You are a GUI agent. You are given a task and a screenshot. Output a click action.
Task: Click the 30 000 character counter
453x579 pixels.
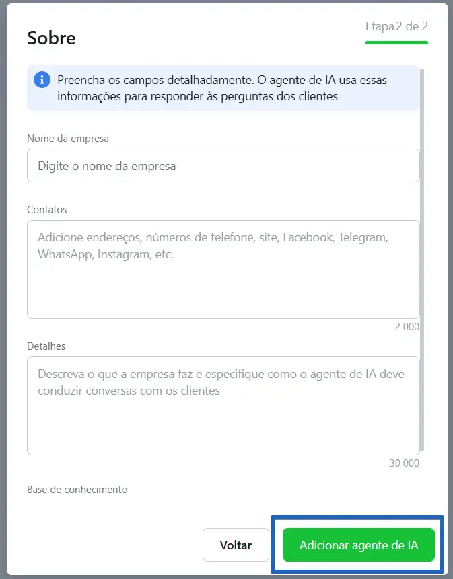coord(405,463)
